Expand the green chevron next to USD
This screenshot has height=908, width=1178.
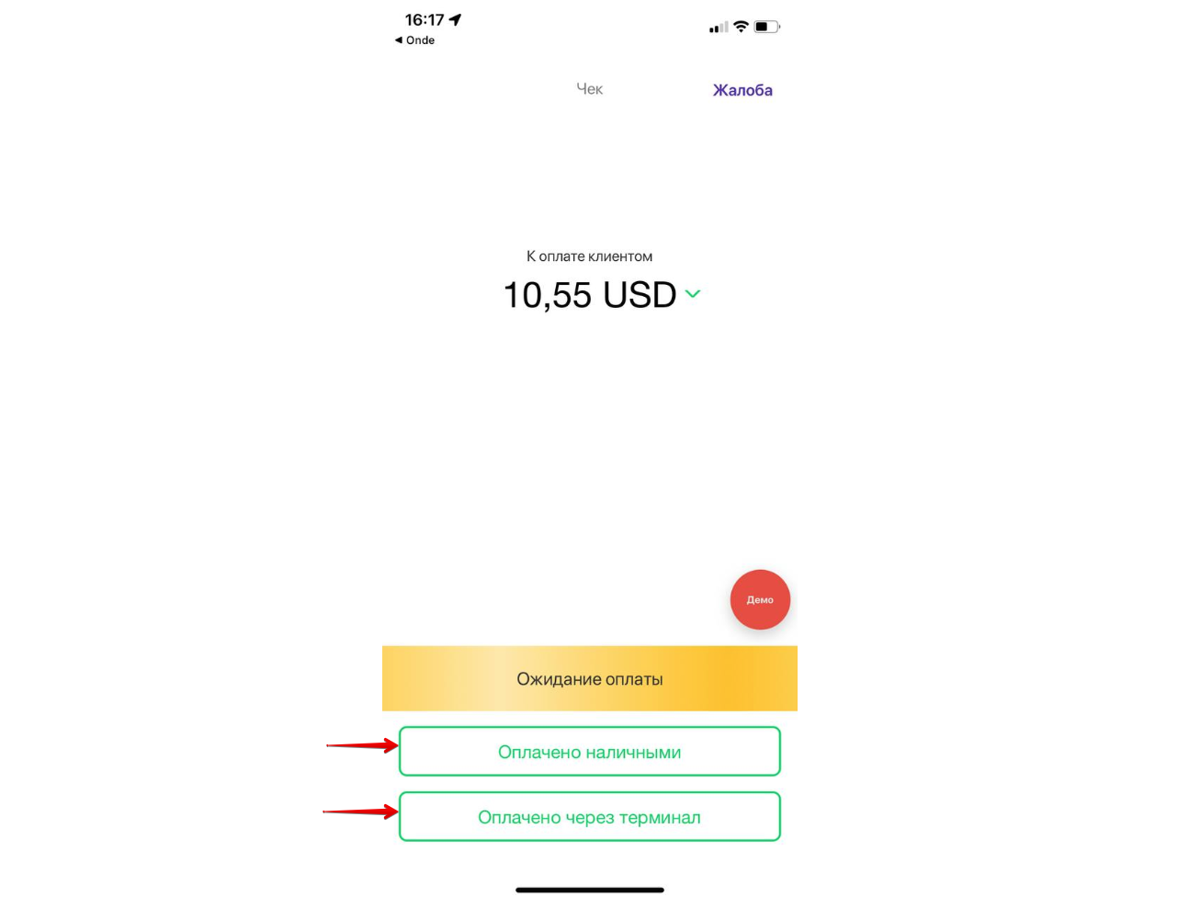[693, 294]
